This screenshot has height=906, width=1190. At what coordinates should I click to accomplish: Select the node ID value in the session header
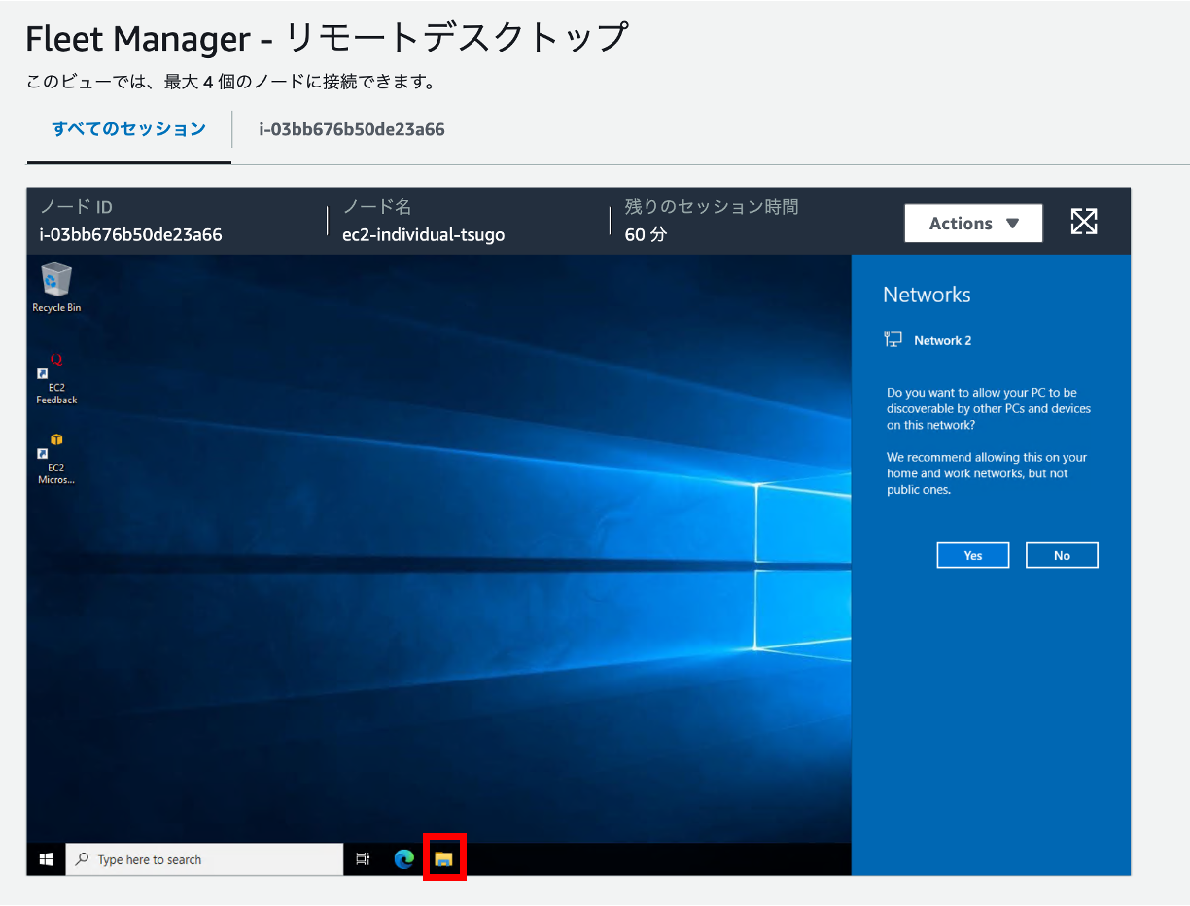(x=131, y=234)
